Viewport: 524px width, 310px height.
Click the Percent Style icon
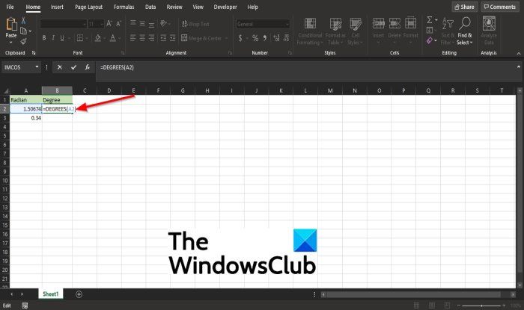click(x=255, y=38)
